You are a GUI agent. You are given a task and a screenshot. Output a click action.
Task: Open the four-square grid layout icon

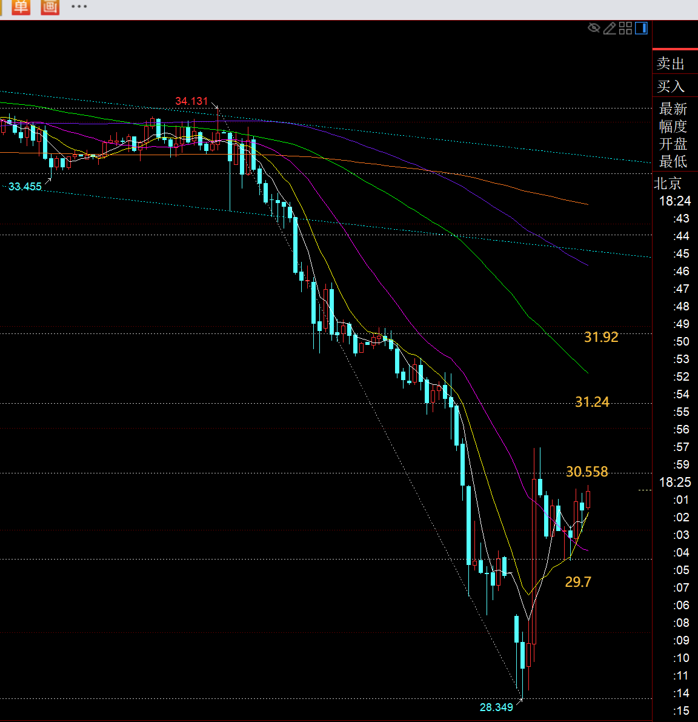[625, 28]
